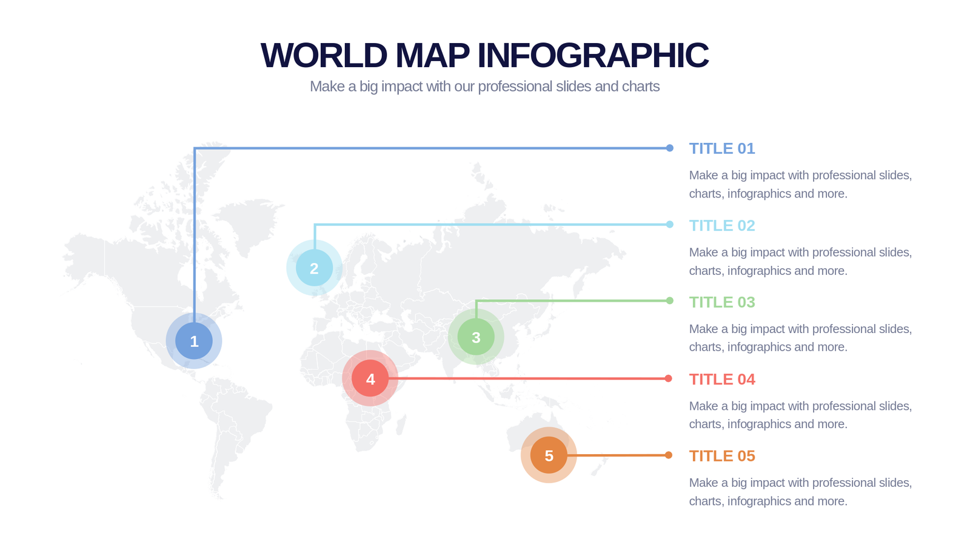
Task: Select the red marker numbered 4
Action: pyautogui.click(x=370, y=378)
